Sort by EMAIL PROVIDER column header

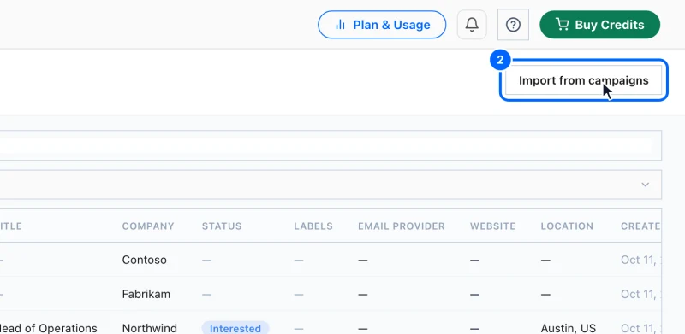(401, 226)
